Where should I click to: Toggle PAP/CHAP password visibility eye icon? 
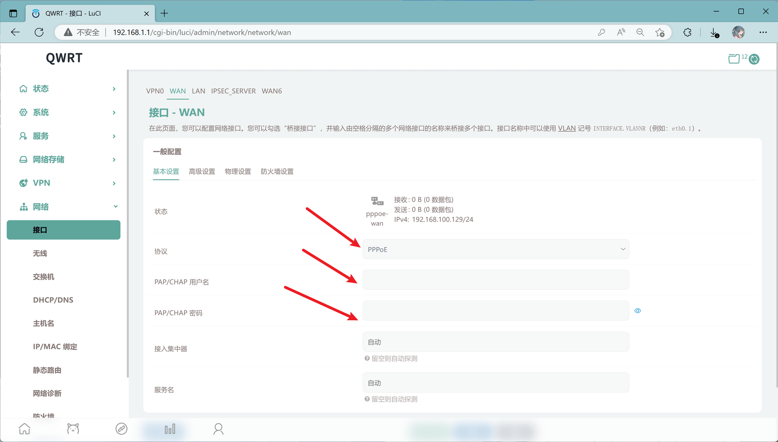638,311
